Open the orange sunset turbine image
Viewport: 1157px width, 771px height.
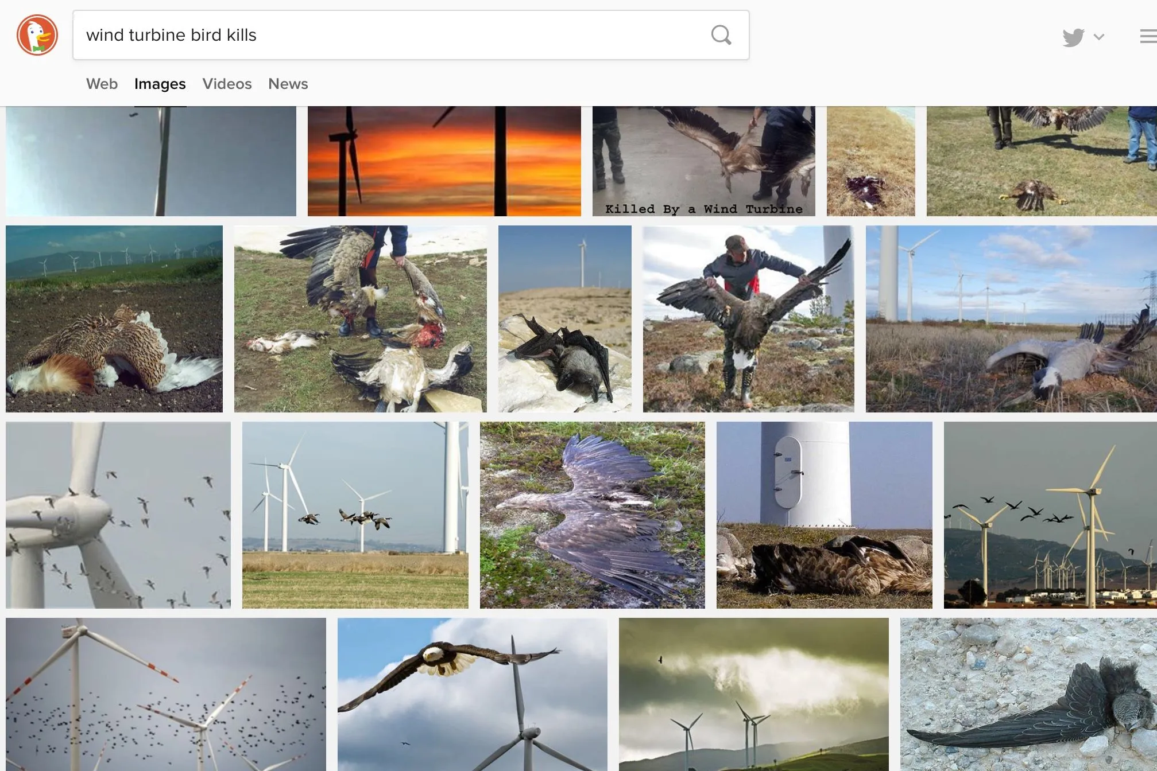[x=444, y=161]
